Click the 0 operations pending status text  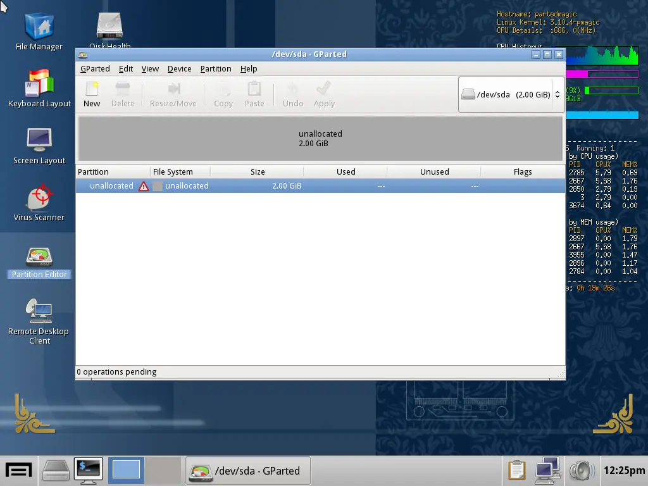click(116, 372)
